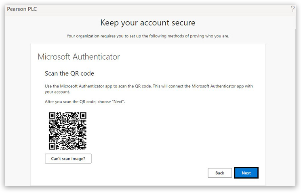
Task: Open the "Can't scan image?" option
Action: click(x=68, y=159)
